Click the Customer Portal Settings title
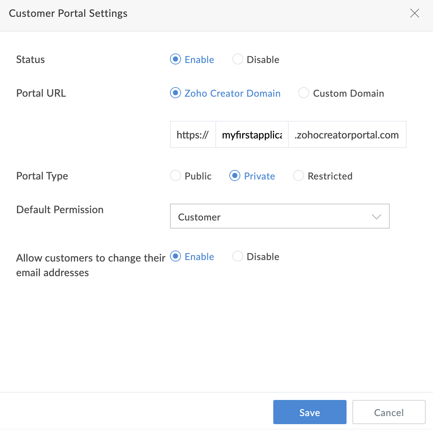 [x=68, y=14]
